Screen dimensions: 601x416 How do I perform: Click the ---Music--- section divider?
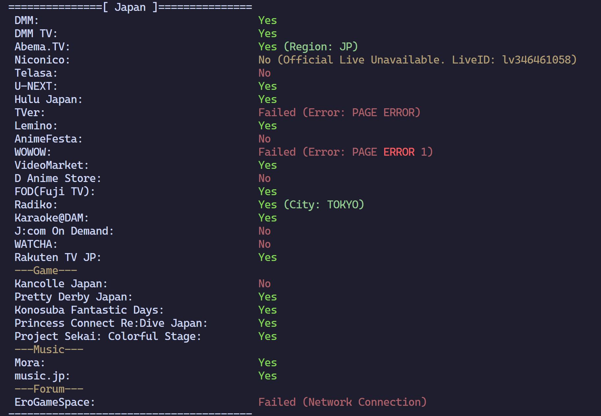tap(49, 350)
